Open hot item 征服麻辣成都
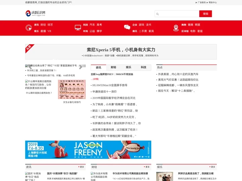 (178, 85)
